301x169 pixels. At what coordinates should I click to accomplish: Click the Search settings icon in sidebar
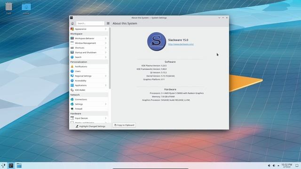(x=72, y=57)
